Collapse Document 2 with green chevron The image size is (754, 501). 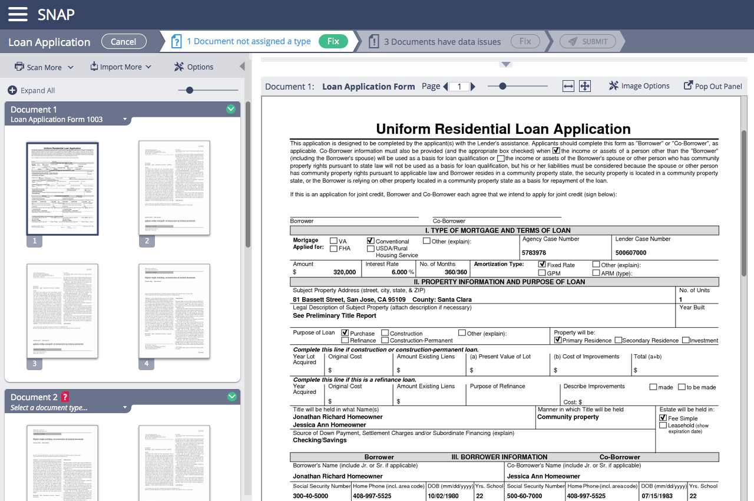pyautogui.click(x=231, y=397)
